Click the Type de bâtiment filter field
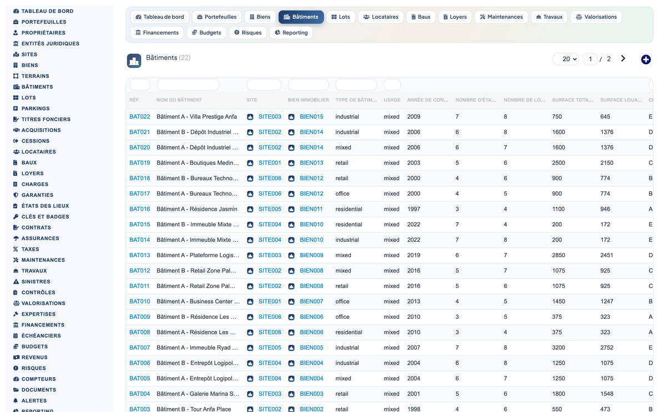 [x=356, y=85]
